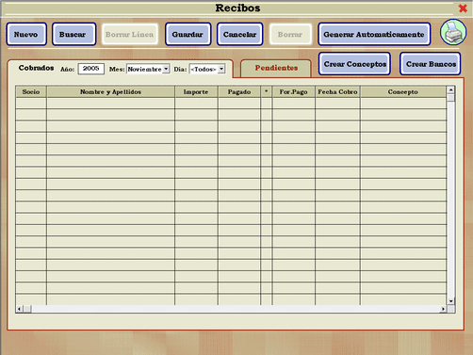Switch to the Pendientes tab
The height and width of the screenshot is (355, 473).
point(276,68)
